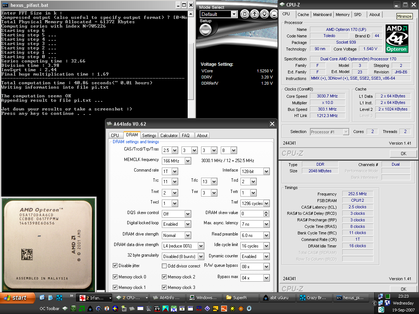Open Bypass max 04 x dropdown

click(x=255, y=278)
